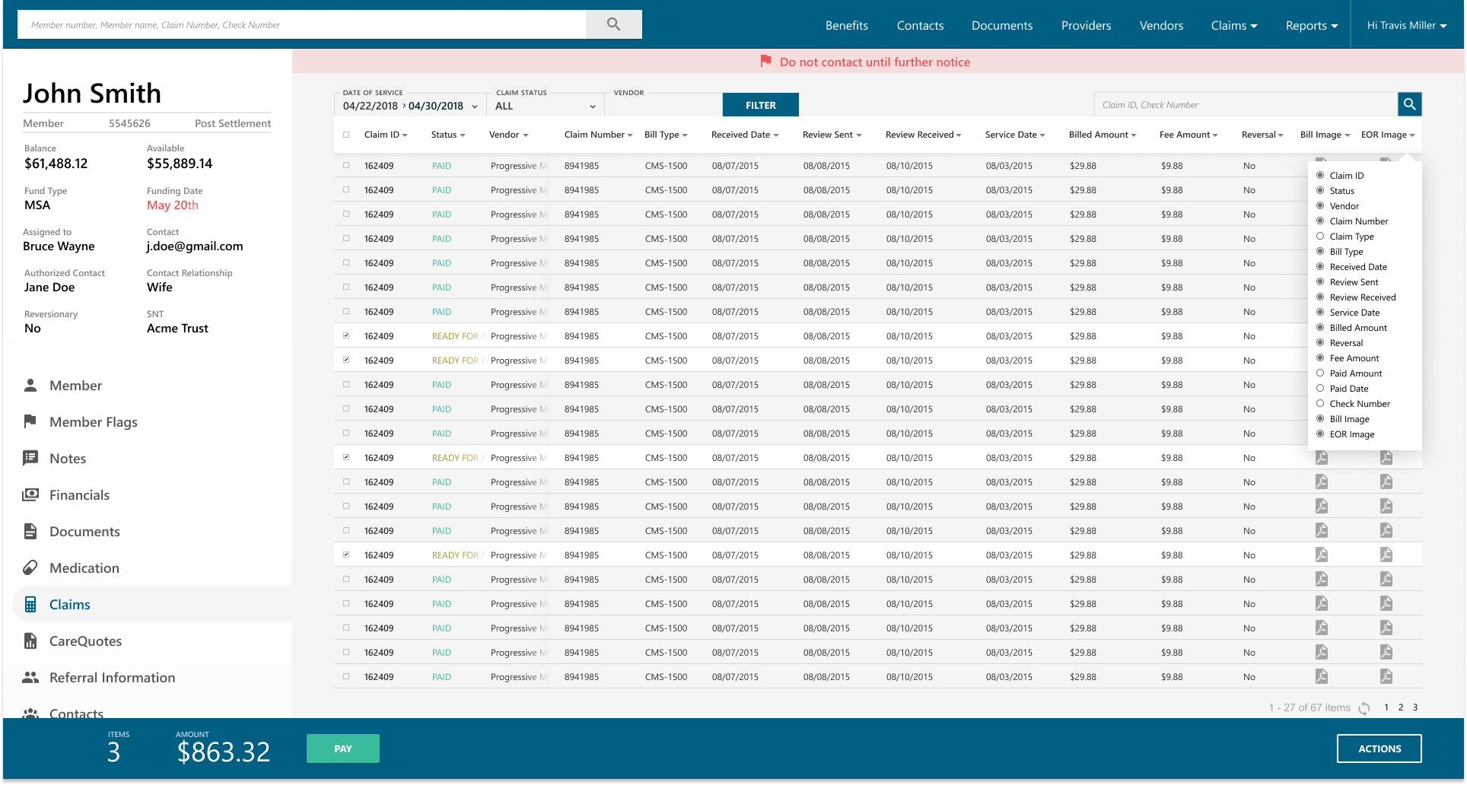Focus the member and claim search field
Viewport: 1467px width, 785px height.
pos(301,24)
